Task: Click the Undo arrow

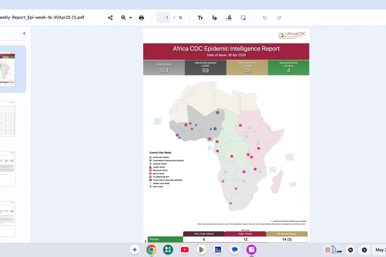Action: (x=265, y=18)
